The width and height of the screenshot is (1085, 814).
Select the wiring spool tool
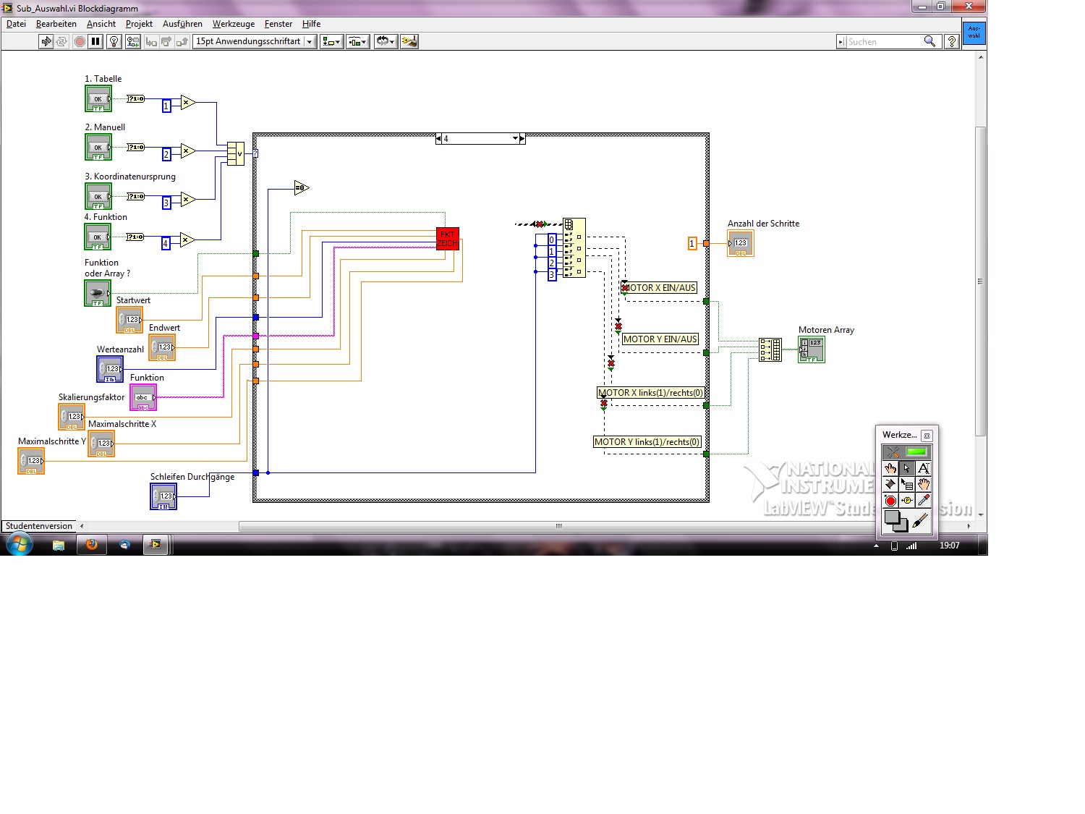coord(890,484)
